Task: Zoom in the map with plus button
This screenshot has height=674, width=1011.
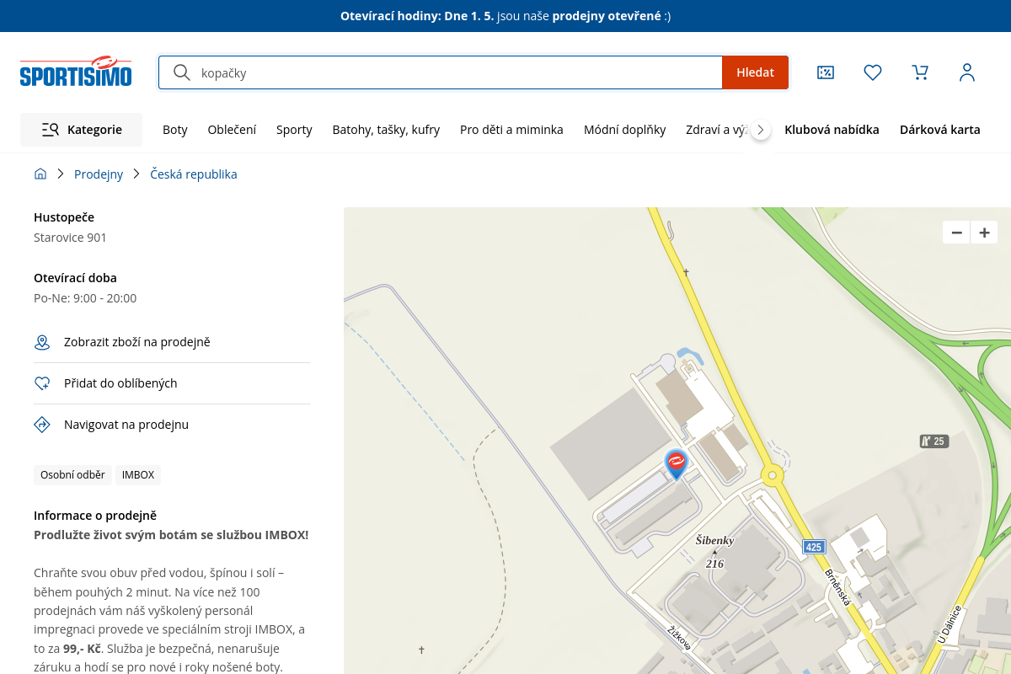Action: [x=984, y=233]
